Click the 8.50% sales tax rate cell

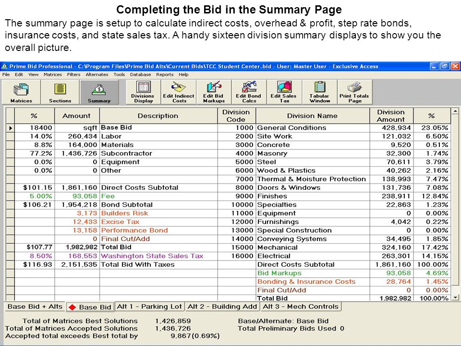coord(35,256)
